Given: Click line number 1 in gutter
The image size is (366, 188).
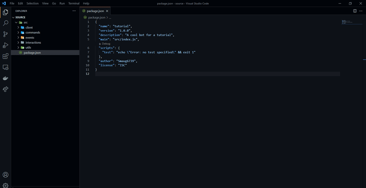Looking at the screenshot, I should [x=88, y=22].
